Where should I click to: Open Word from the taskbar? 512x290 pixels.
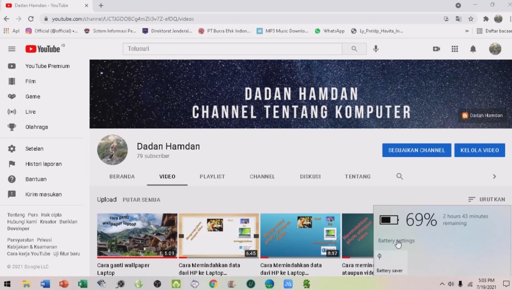pos(45,284)
